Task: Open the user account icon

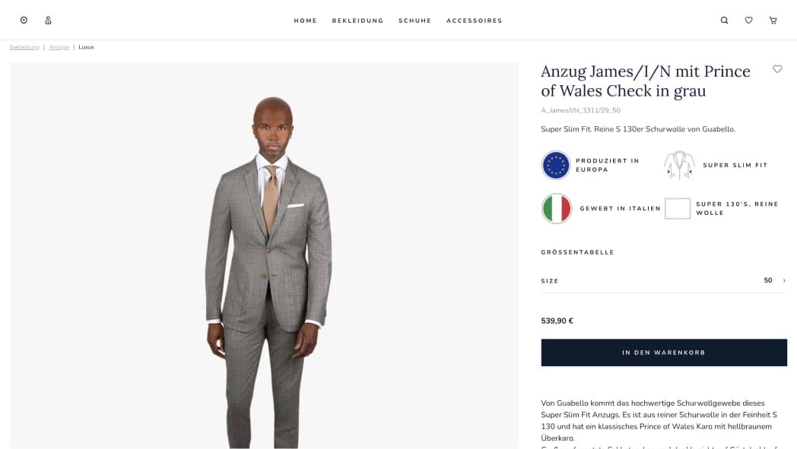Action: coord(48,21)
